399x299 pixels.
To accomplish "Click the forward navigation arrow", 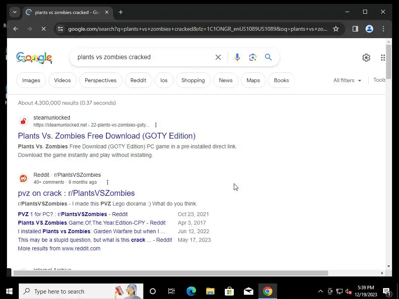I will point(30,29).
